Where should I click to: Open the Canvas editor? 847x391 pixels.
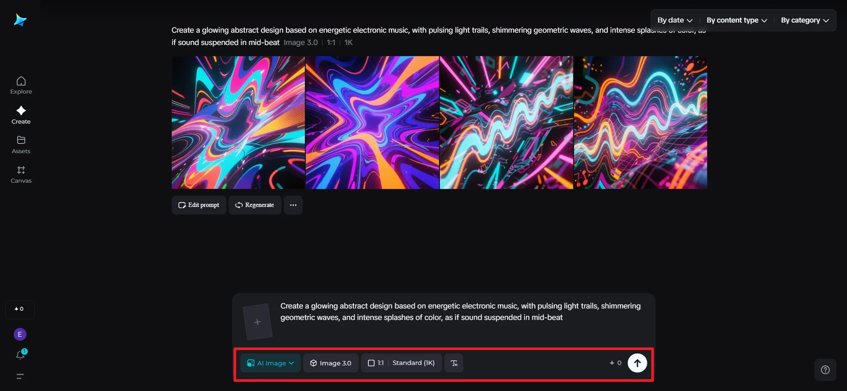21,174
